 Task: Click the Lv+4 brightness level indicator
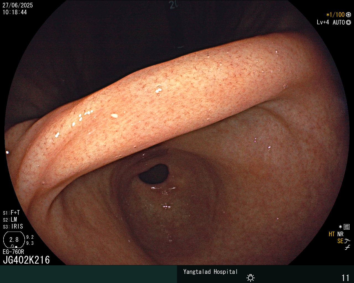[323, 22]
